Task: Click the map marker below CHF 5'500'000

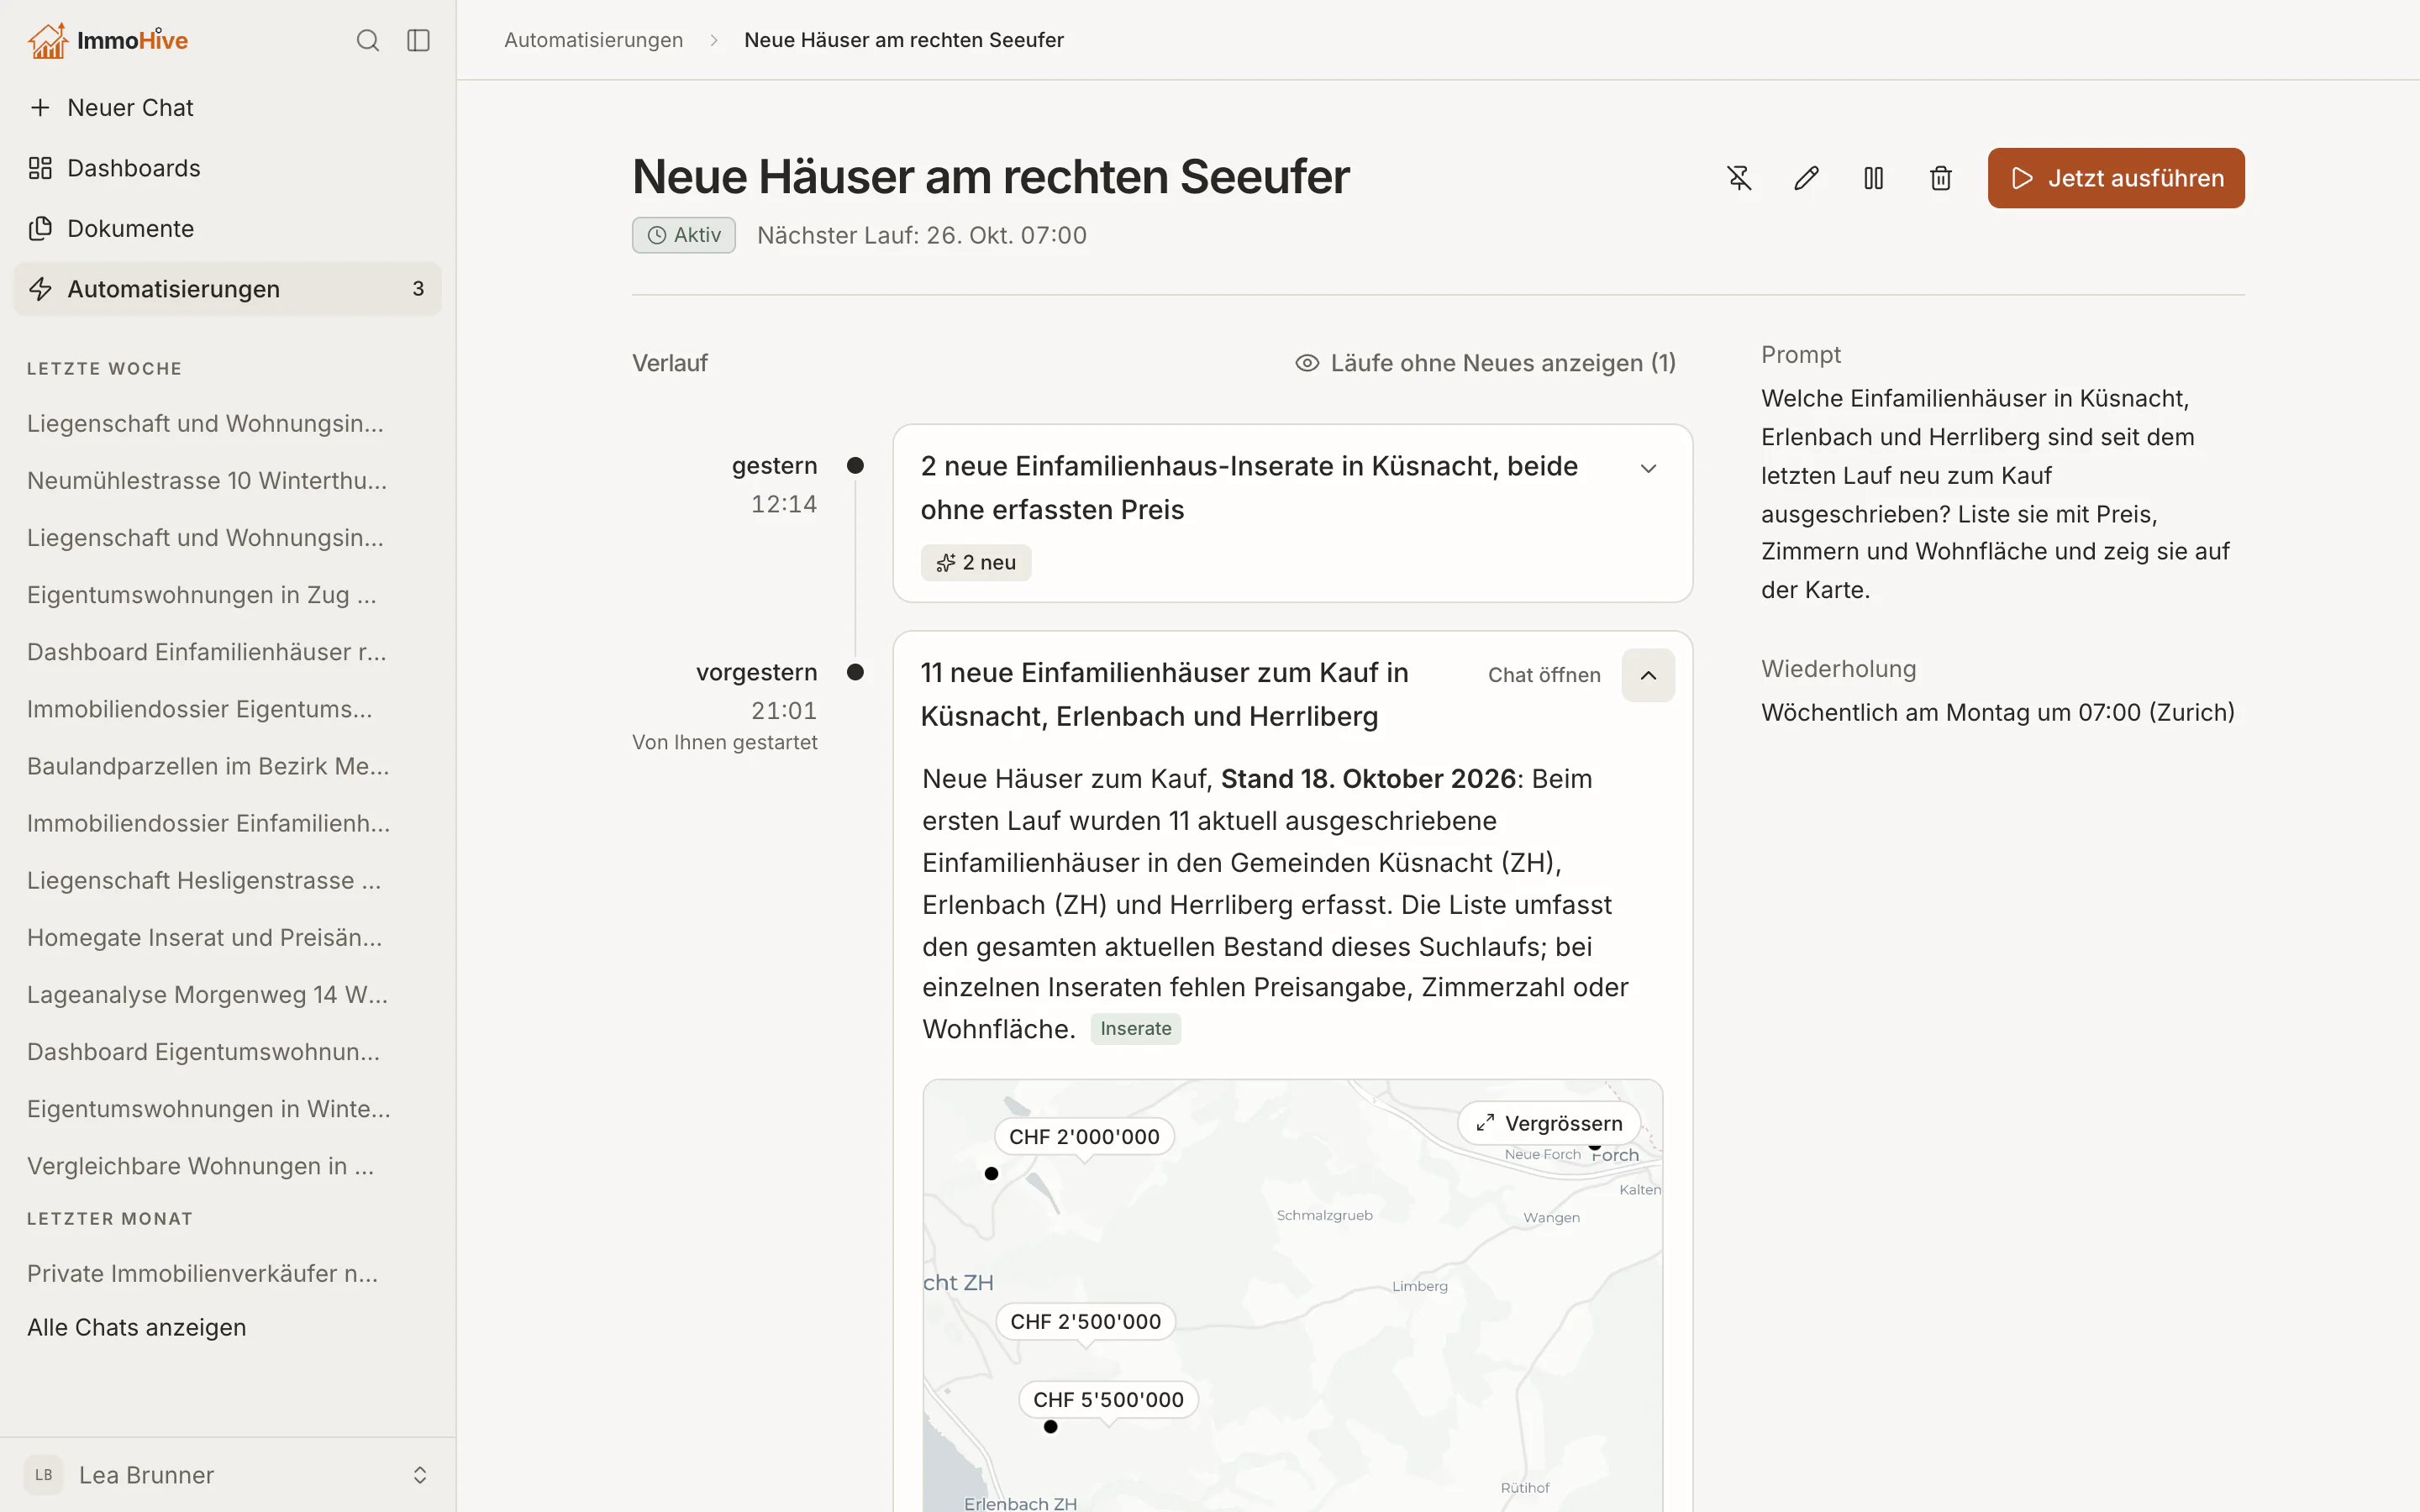Action: click(1050, 1427)
